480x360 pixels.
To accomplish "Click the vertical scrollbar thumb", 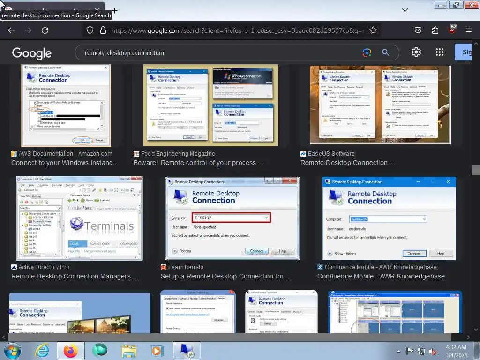I will pyautogui.click(x=476, y=170).
